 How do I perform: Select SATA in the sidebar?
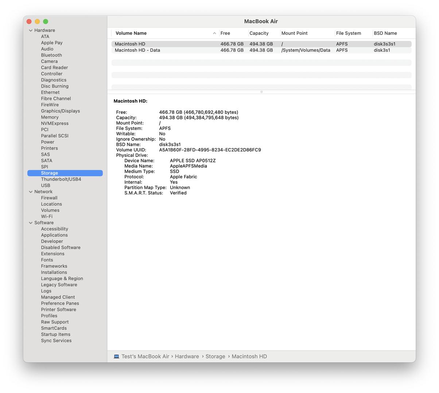(47, 160)
